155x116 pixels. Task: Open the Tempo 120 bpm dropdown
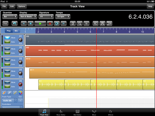[x=63, y=16]
